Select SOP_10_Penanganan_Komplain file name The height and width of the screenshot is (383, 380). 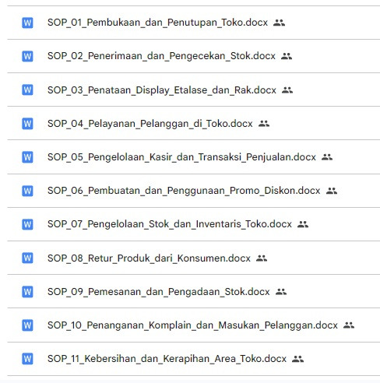[192, 325]
